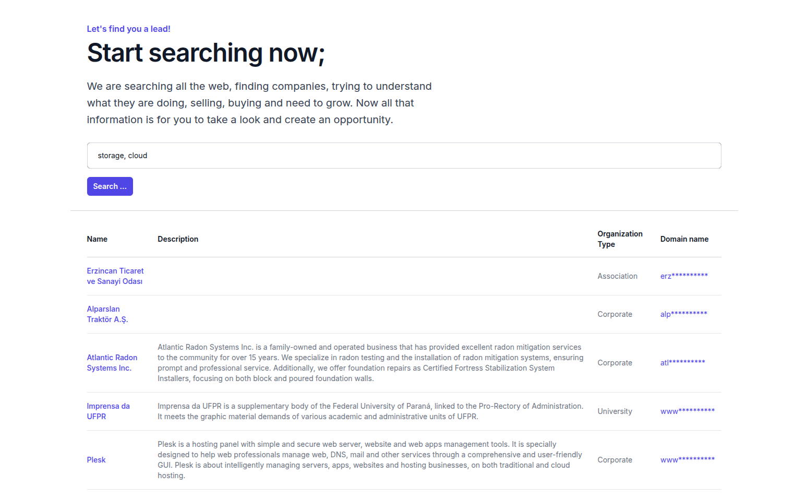Reveal the masked erz********** domain name
Image resolution: width=807 pixels, height=498 pixels.
[x=683, y=276]
